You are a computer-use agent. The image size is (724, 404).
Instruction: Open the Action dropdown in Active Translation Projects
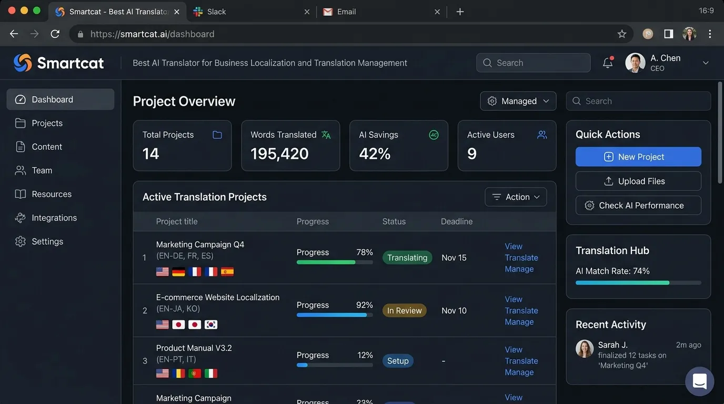point(516,197)
